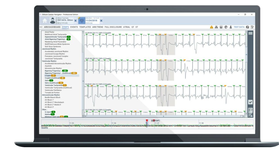Select Junctional Escape Rhythm
Viewport: 279px width, 157px height.
[x=55, y=54]
